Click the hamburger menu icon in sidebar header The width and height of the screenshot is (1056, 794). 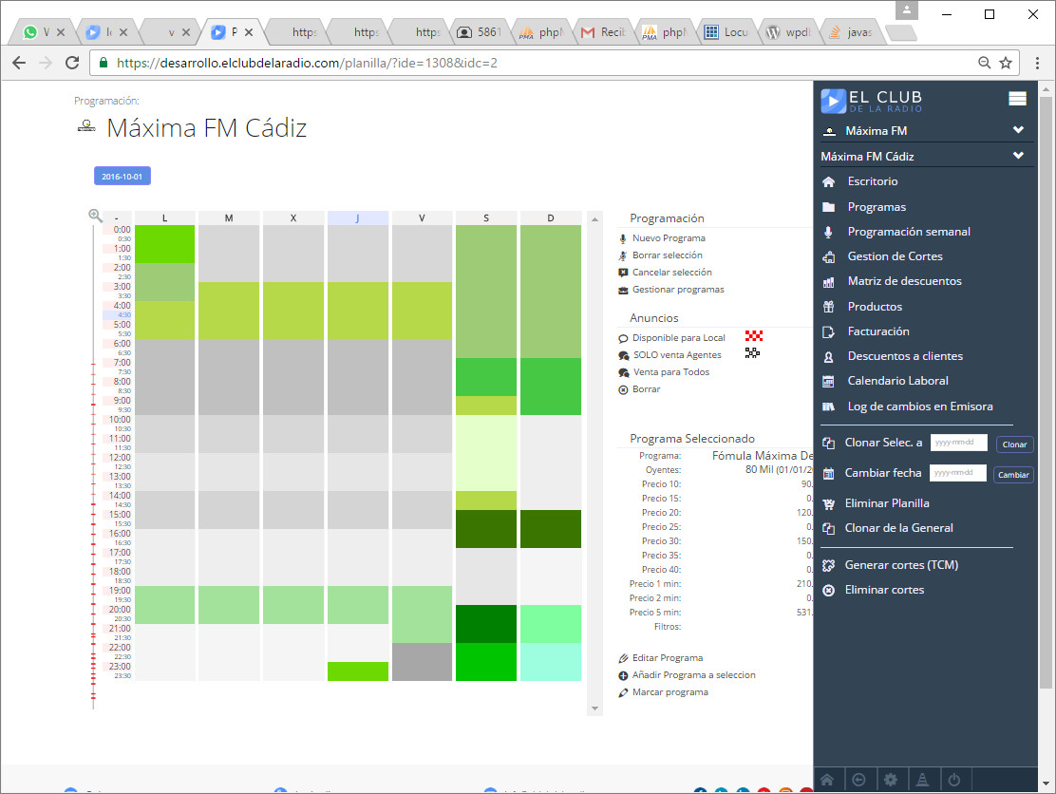[x=1017, y=99]
